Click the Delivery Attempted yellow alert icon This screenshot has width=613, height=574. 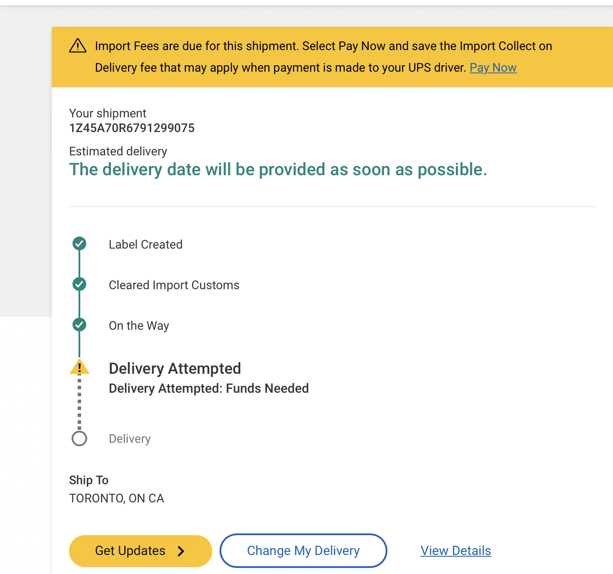(x=79, y=367)
